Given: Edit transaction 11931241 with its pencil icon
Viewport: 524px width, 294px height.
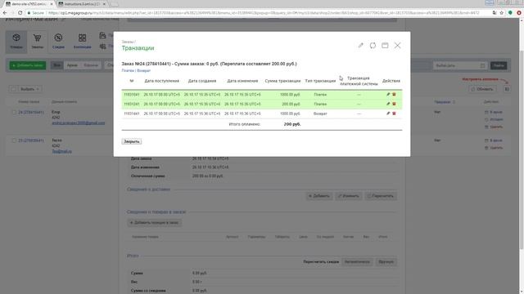Looking at the screenshot, I should pos(388,104).
